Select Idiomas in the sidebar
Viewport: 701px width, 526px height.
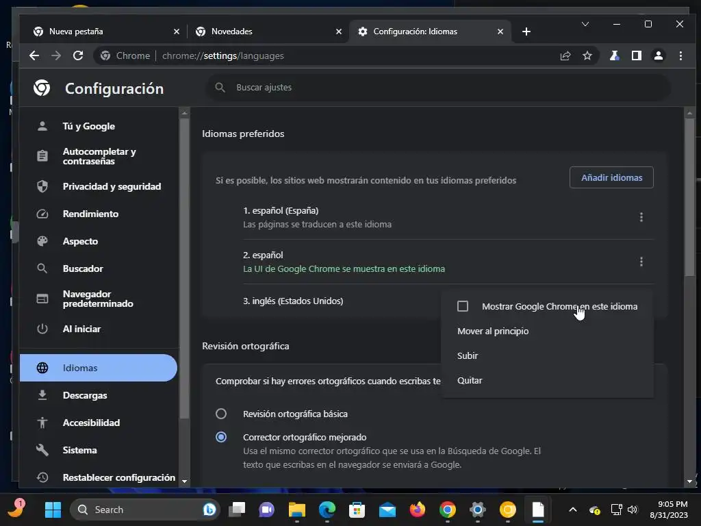99,368
